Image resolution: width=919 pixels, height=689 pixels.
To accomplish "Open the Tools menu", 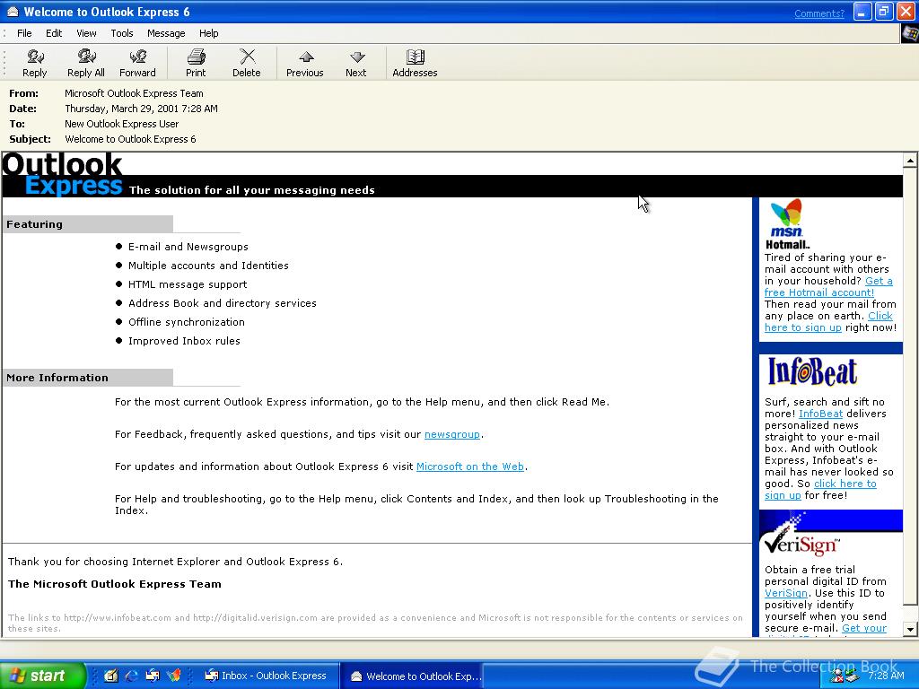I will (x=122, y=33).
